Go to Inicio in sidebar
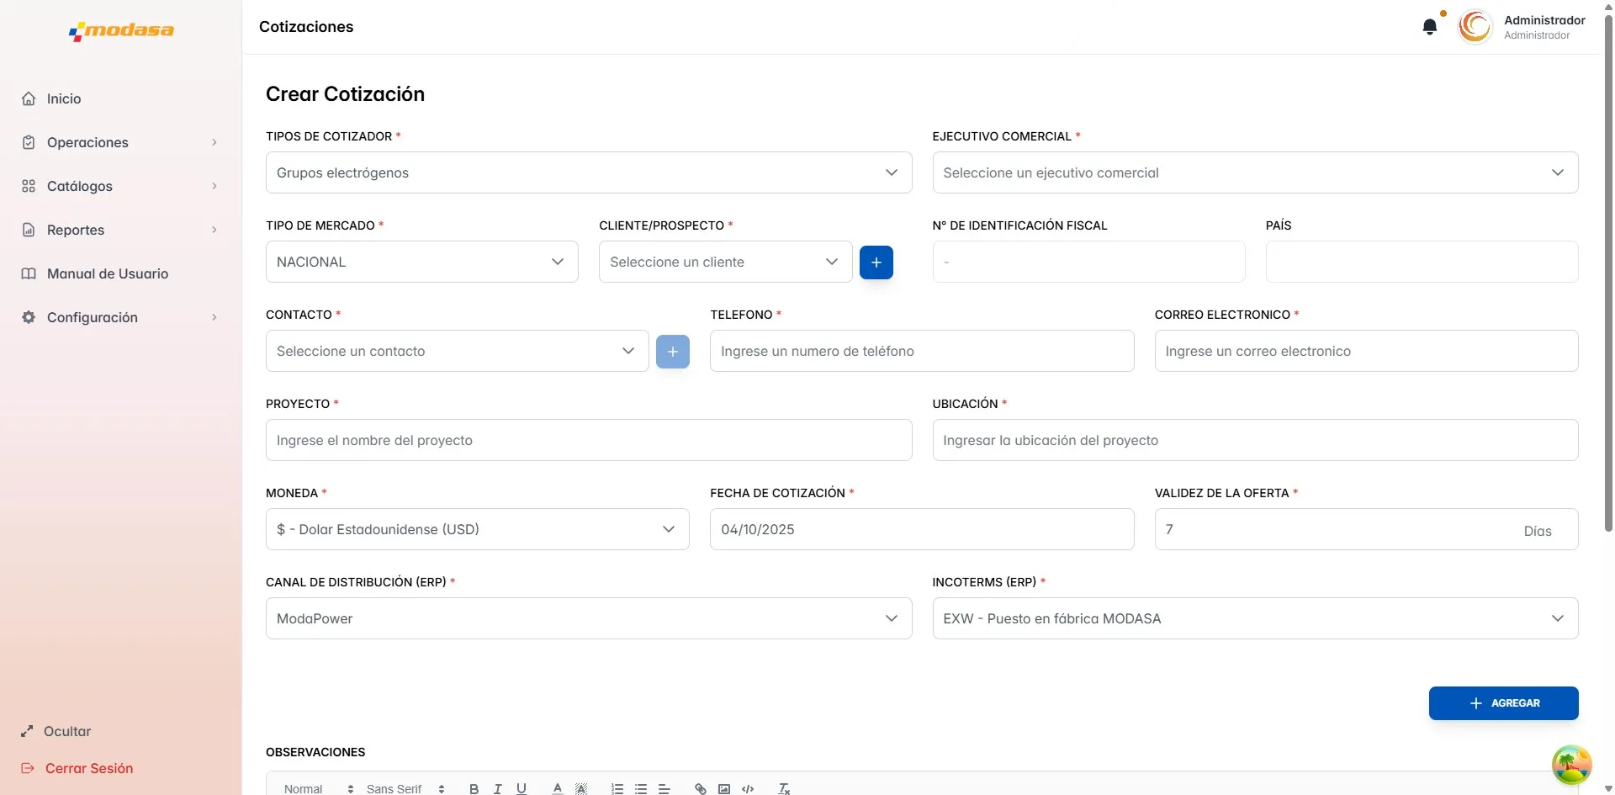 64,98
